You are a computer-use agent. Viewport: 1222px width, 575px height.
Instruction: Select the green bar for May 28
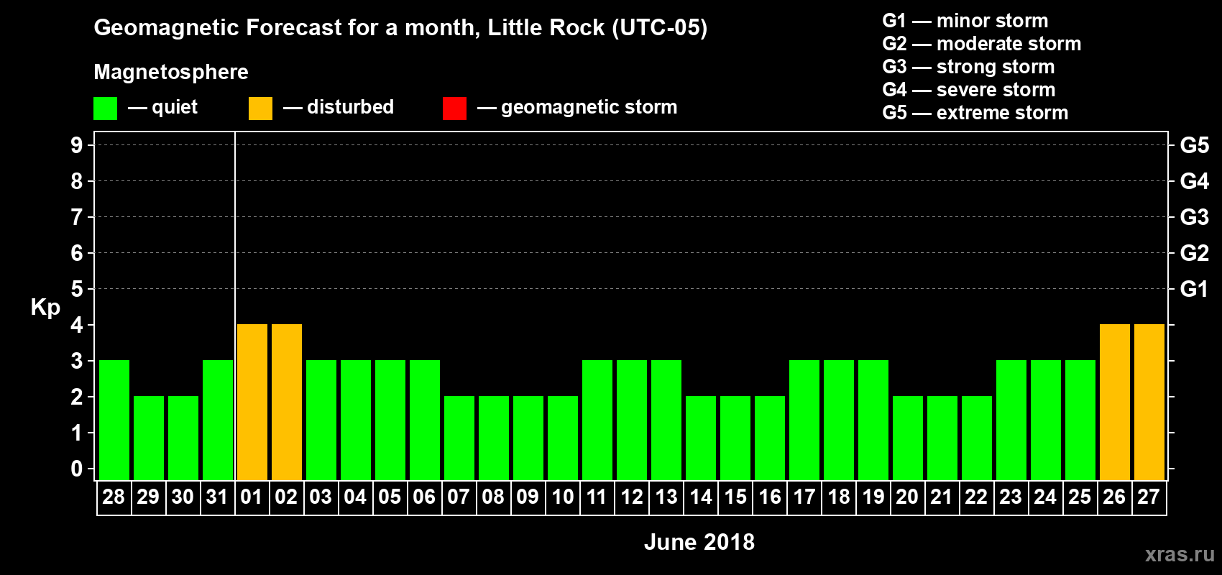click(x=114, y=420)
